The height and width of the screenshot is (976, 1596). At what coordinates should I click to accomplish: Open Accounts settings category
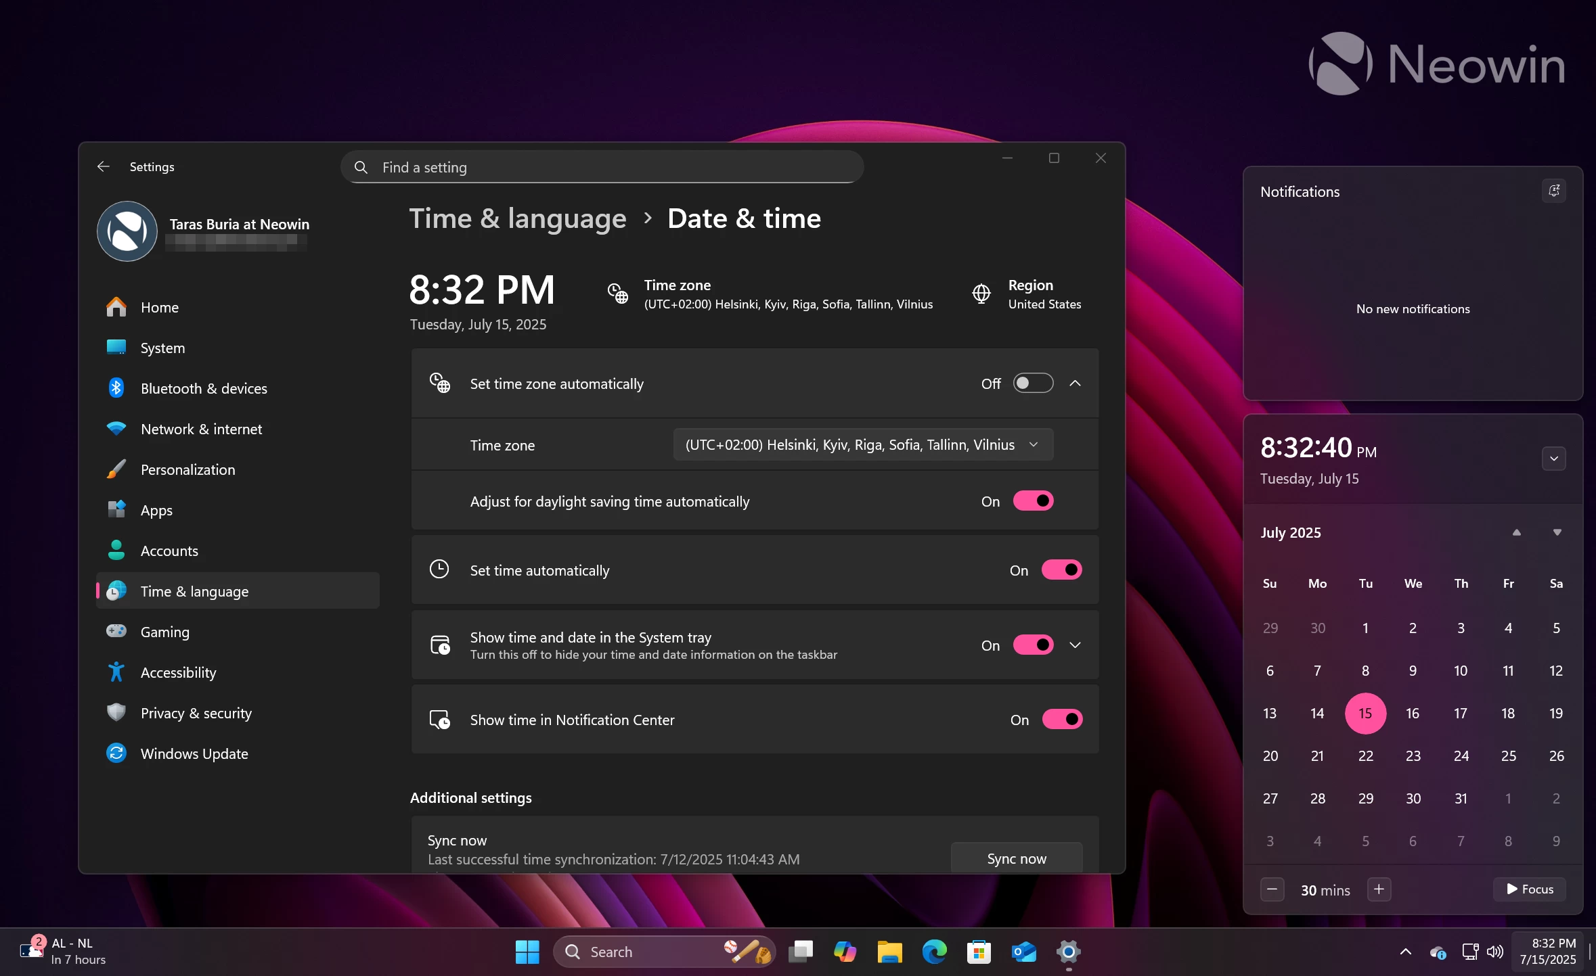(238, 551)
